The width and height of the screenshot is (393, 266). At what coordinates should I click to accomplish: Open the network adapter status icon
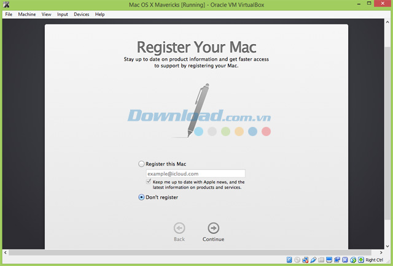tap(305, 260)
